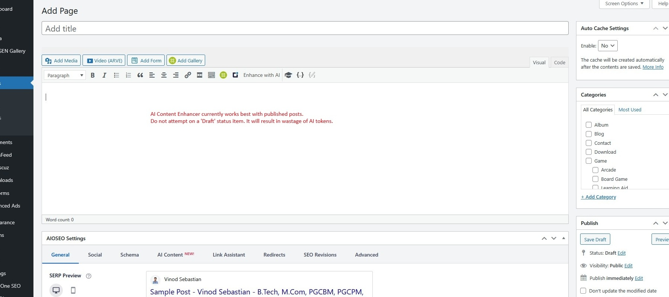
Task: Tick the Download category
Action: 589,152
